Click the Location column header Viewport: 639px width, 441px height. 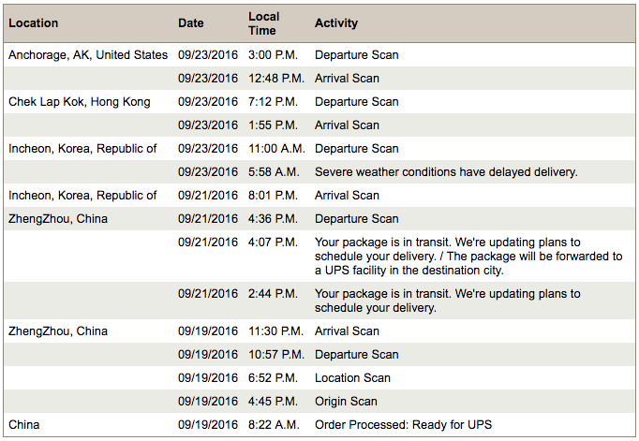coord(34,23)
